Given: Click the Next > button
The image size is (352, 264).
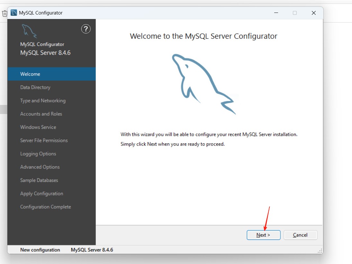Looking at the screenshot, I should click(x=264, y=235).
